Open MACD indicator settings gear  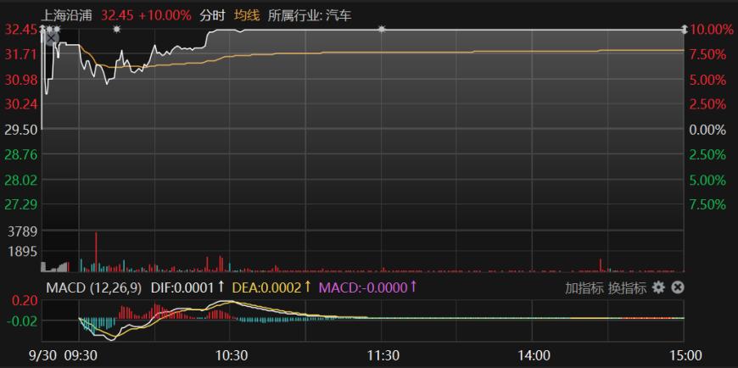coord(659,287)
